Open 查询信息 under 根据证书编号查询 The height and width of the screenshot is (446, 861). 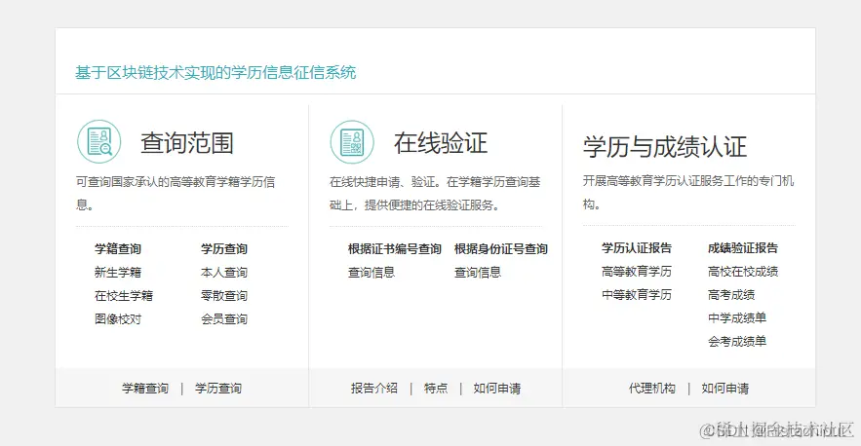coord(372,272)
